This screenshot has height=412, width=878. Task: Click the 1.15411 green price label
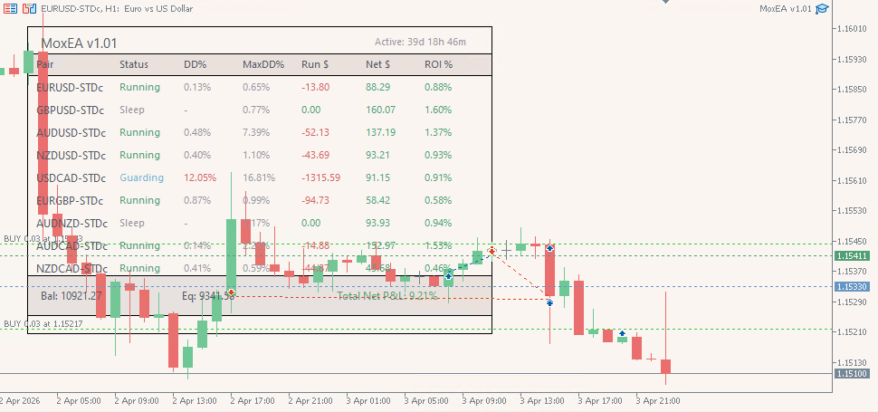click(852, 256)
